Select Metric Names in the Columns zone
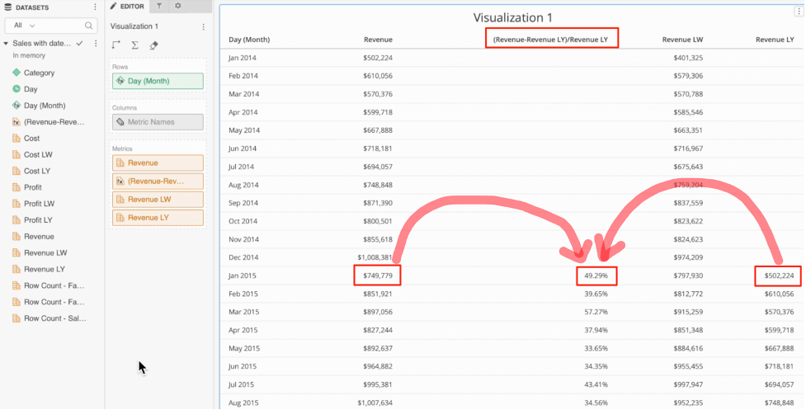 157,122
